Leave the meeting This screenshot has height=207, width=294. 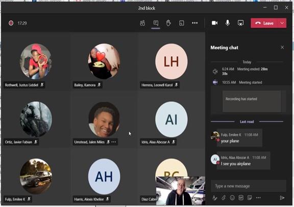pyautogui.click(x=265, y=23)
